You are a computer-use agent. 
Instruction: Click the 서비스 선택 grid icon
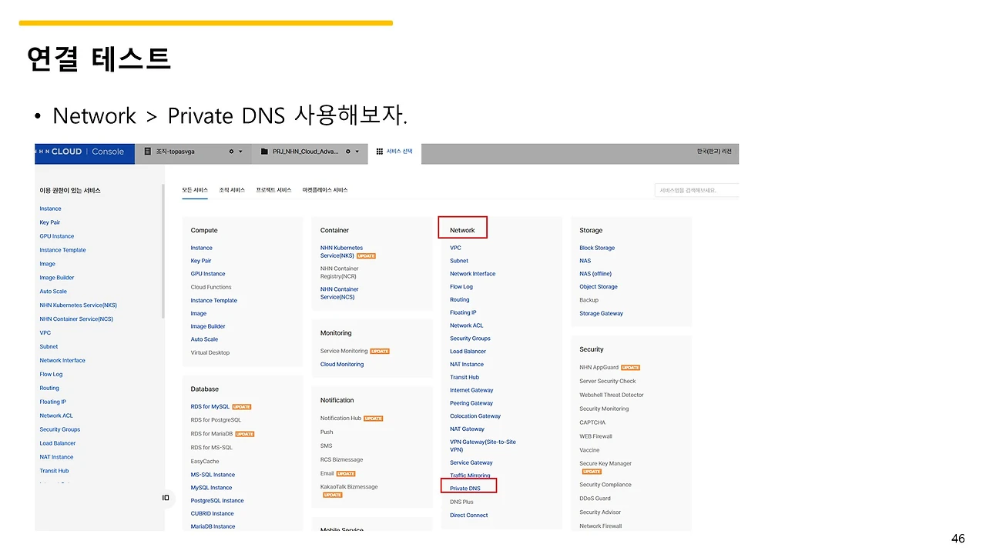click(379, 152)
